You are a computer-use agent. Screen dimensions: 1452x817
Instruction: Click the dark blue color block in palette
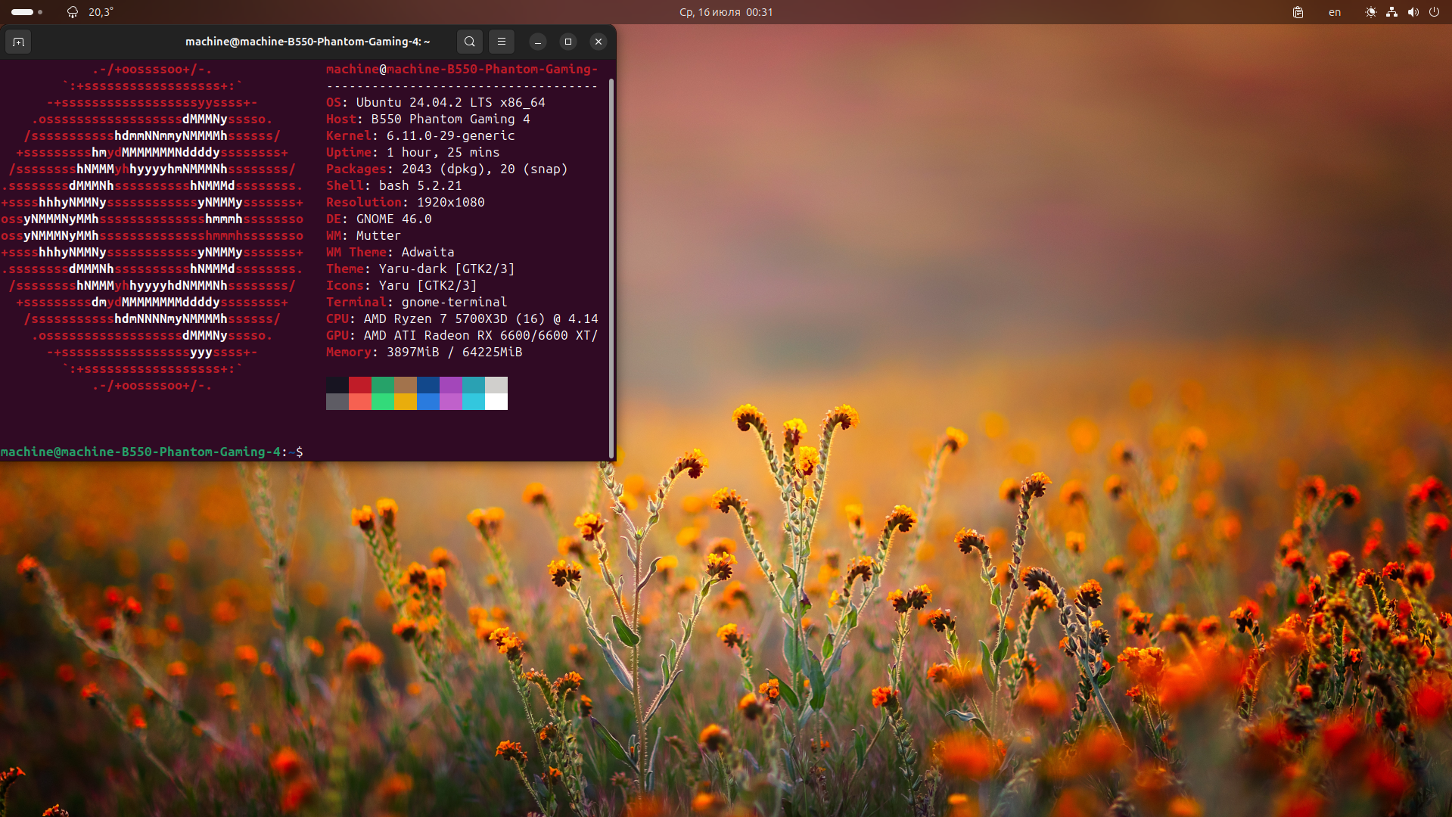[x=428, y=385]
